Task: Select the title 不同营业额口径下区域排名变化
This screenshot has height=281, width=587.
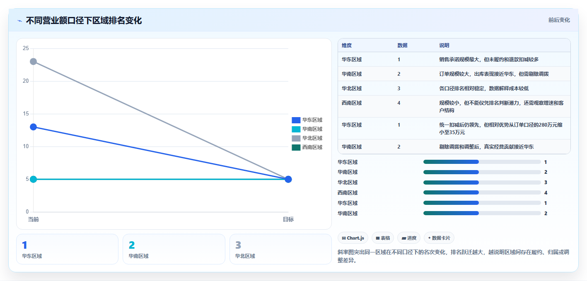Action: 84,20
